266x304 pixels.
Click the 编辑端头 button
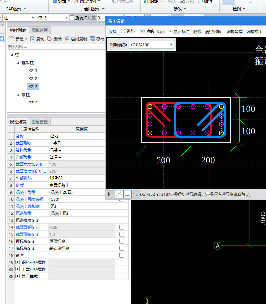click(254, 31)
